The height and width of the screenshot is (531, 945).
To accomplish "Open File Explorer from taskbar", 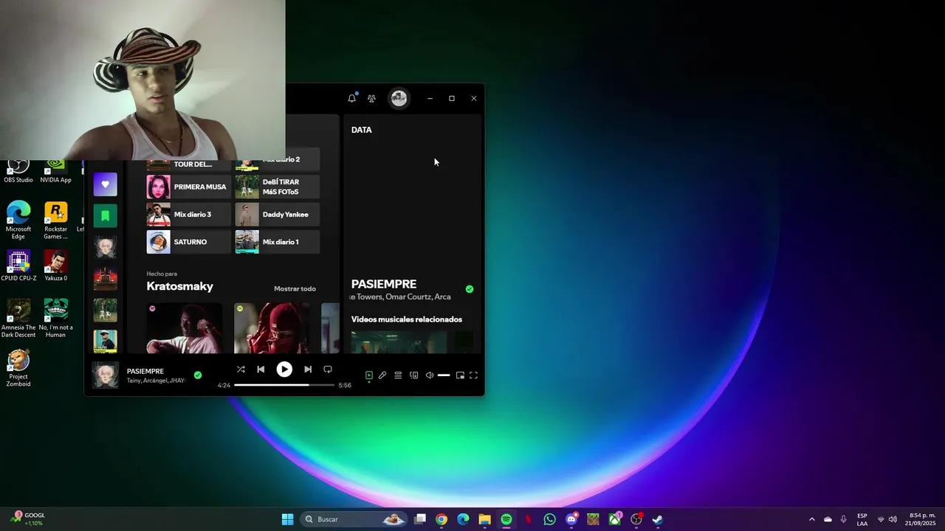I will [484, 519].
